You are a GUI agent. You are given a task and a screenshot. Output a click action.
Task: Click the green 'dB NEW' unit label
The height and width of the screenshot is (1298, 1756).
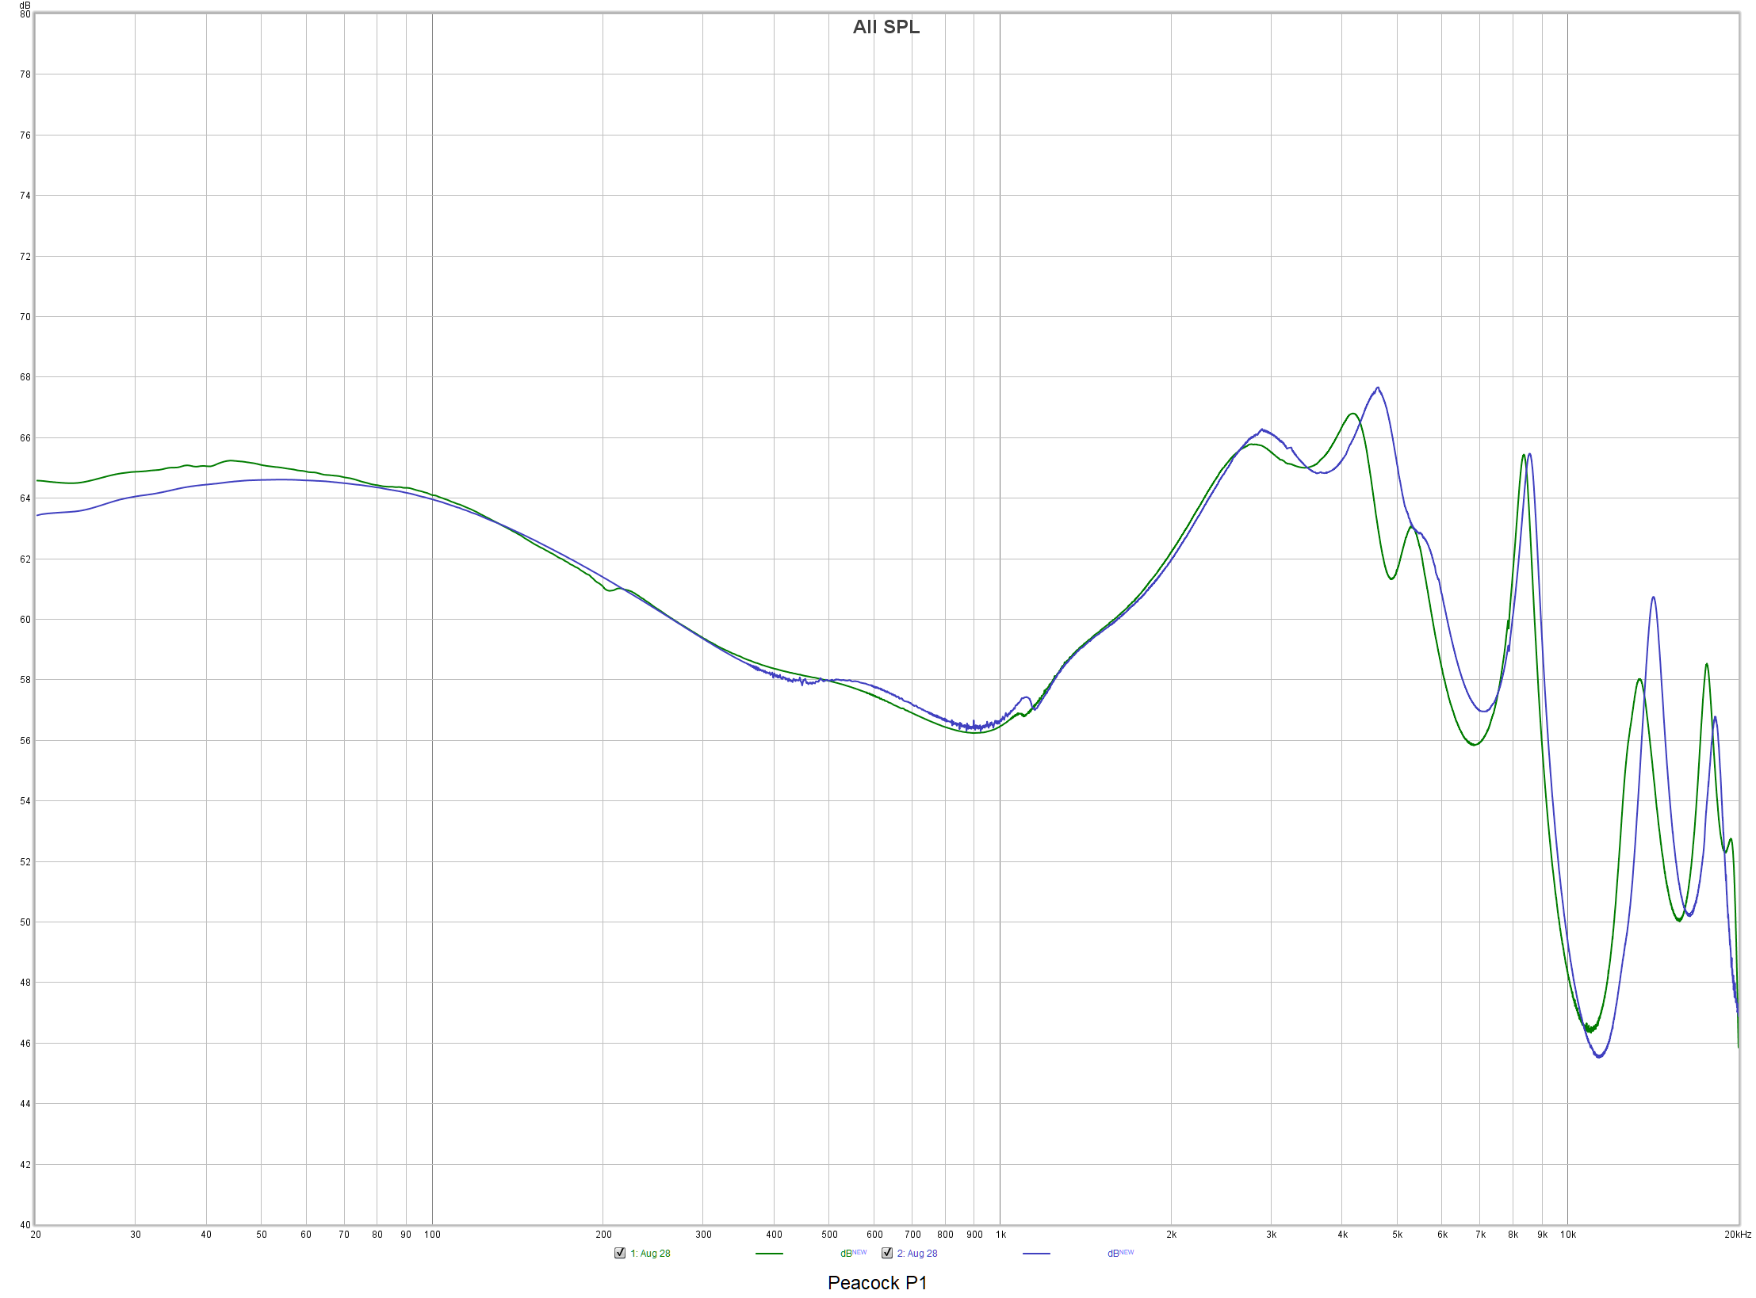click(x=853, y=1254)
